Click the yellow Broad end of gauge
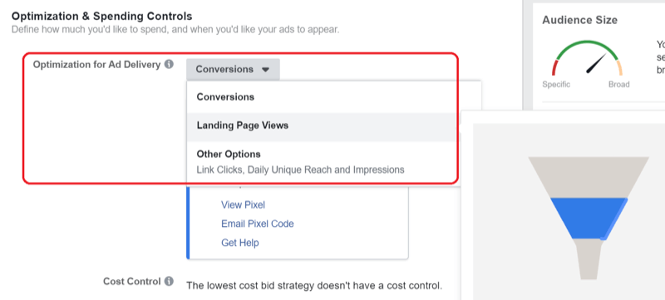The height and width of the screenshot is (300, 665). tap(619, 68)
